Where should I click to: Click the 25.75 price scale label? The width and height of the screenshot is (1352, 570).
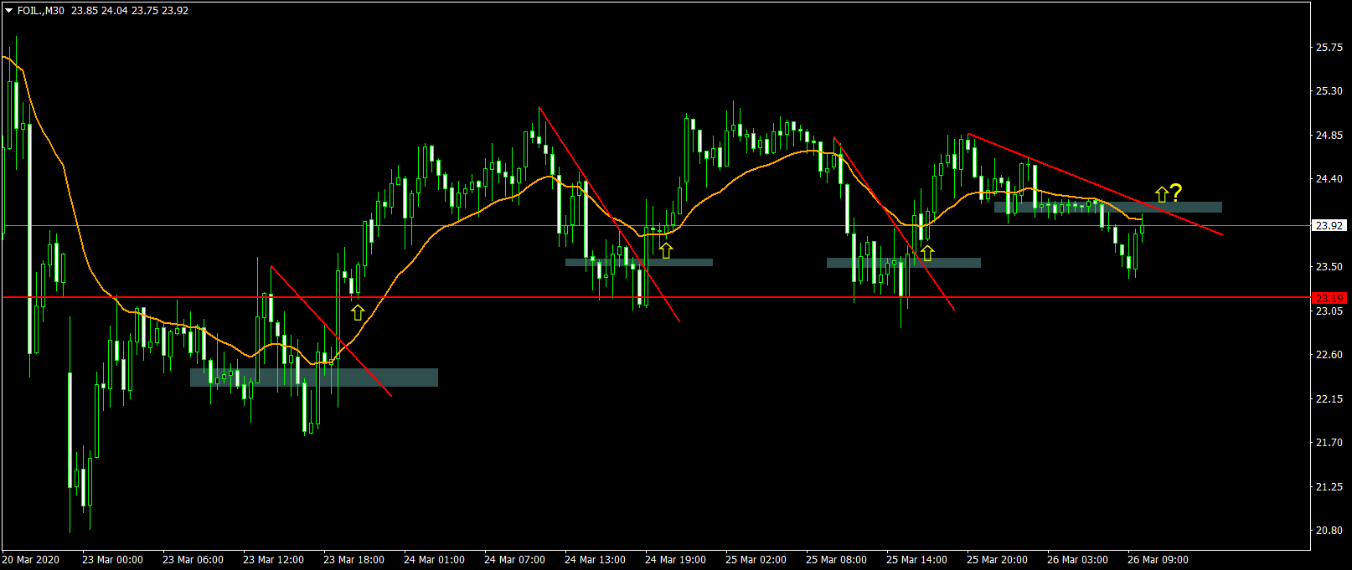pos(1329,48)
